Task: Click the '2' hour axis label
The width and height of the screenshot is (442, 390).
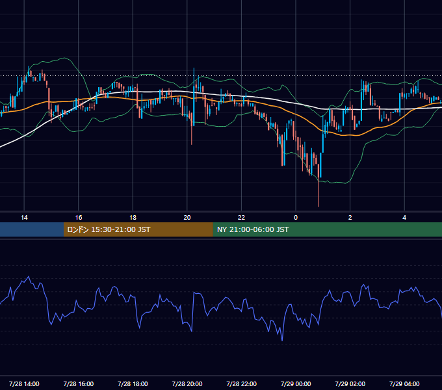Action: pos(350,218)
